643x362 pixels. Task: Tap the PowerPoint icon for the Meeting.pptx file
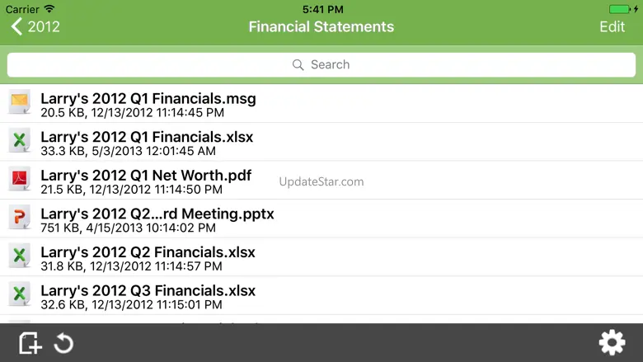click(20, 218)
